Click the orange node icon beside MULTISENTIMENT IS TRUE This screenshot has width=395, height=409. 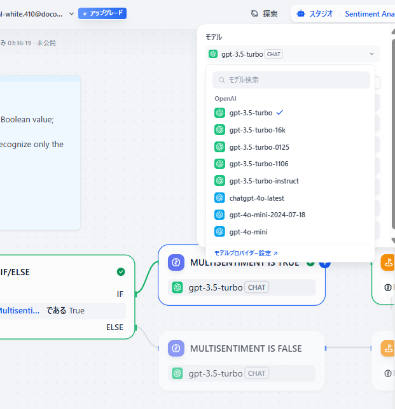[388, 262]
